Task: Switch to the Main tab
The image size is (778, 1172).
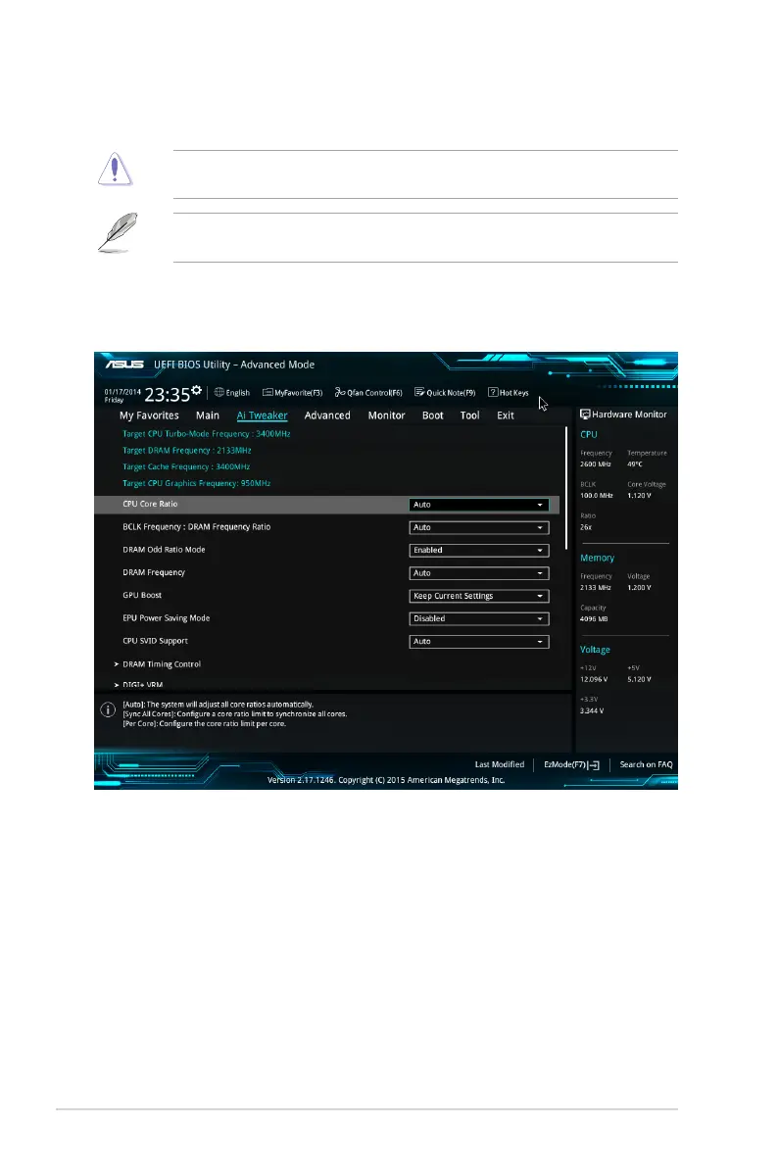Action: (x=208, y=415)
